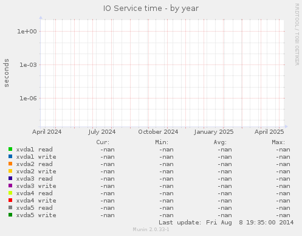Click the dark blue xvda3 read swatch
This screenshot has height=236, width=302.
coord(10,178)
